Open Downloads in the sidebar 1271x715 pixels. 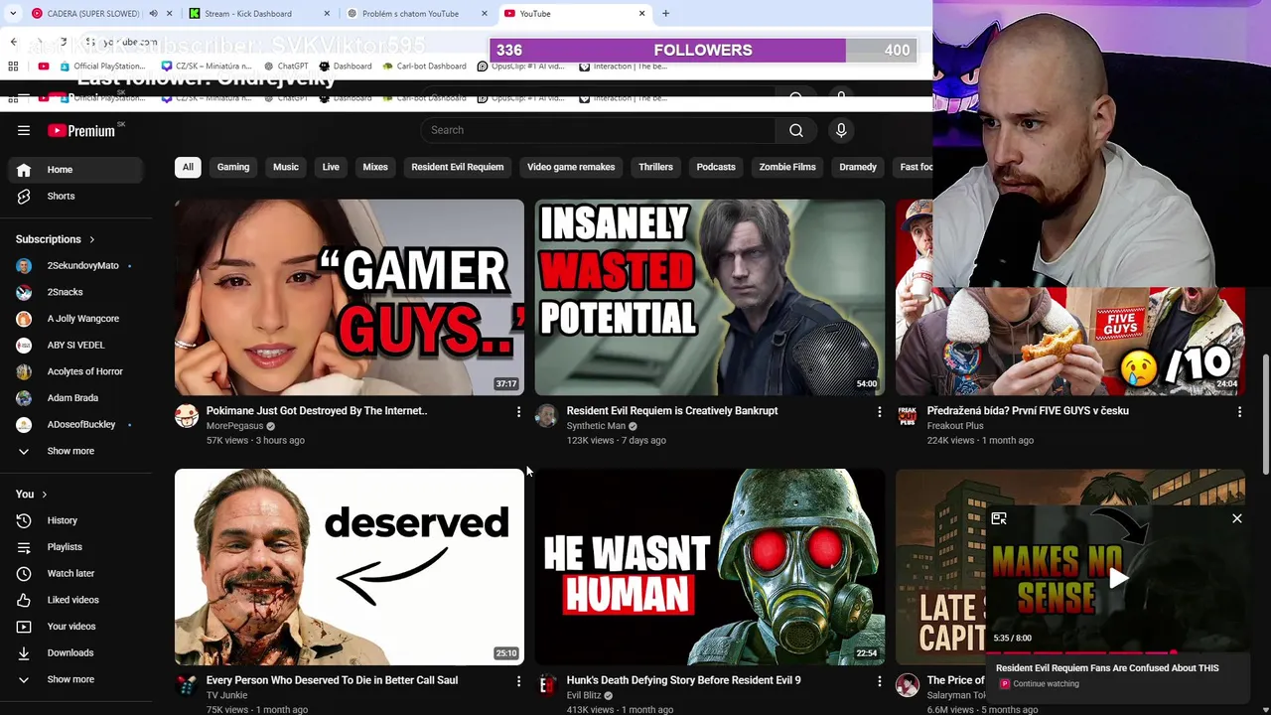(75, 652)
